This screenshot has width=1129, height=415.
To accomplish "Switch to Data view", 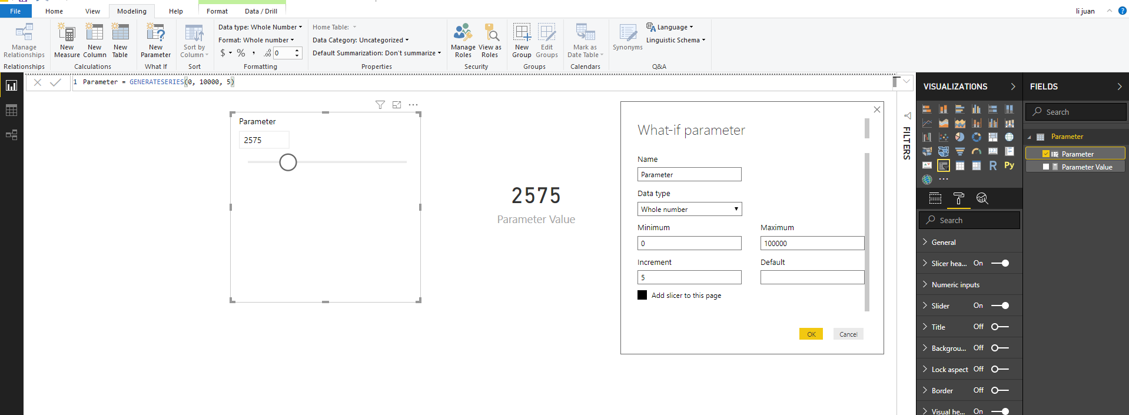I will pos(11,111).
